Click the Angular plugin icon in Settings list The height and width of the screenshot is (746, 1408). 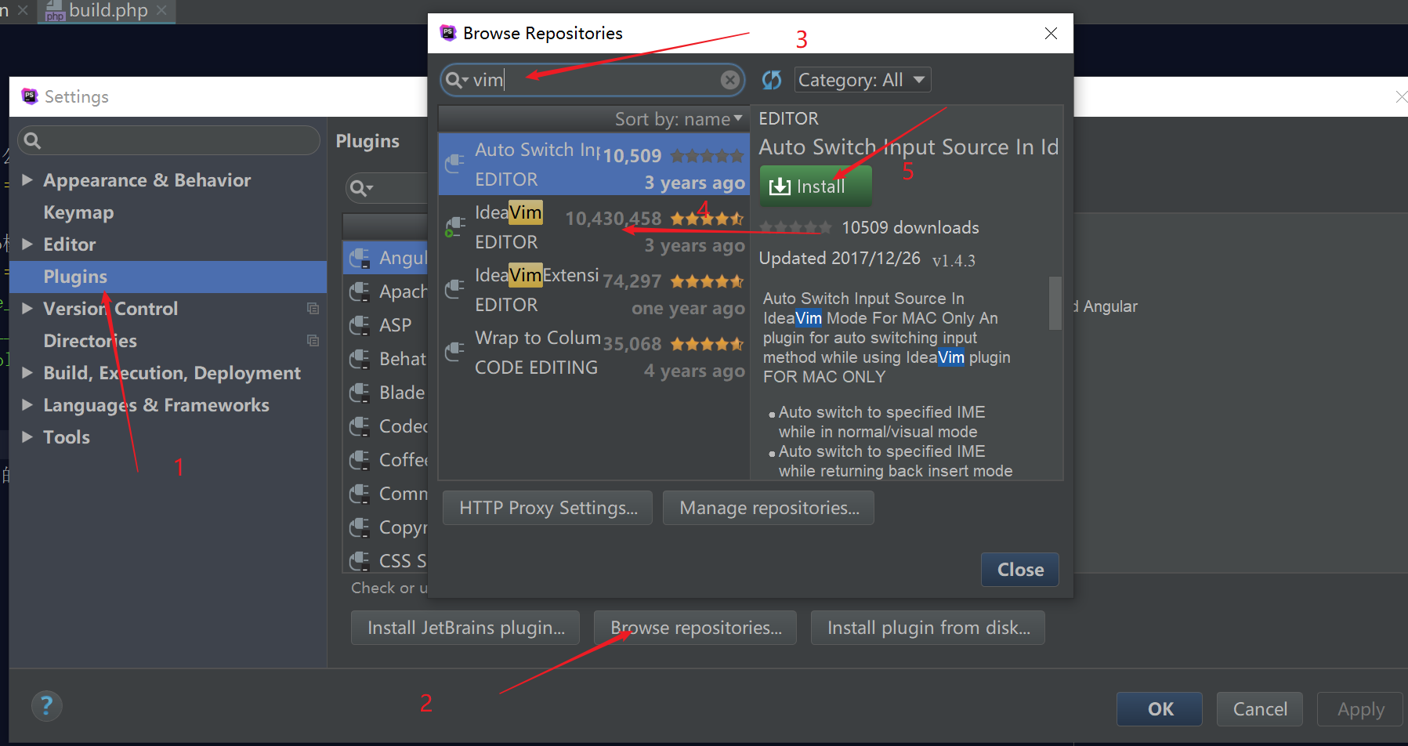[x=360, y=258]
